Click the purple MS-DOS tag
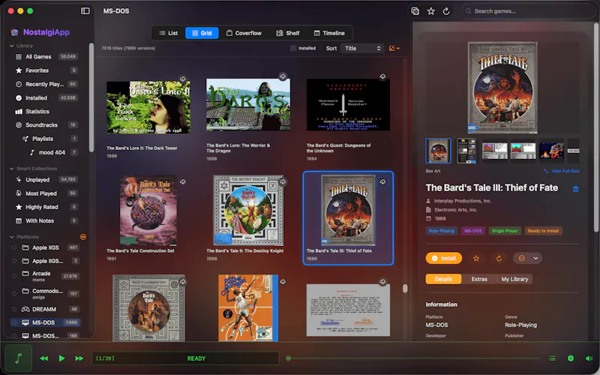The height and width of the screenshot is (375, 600). point(473,231)
